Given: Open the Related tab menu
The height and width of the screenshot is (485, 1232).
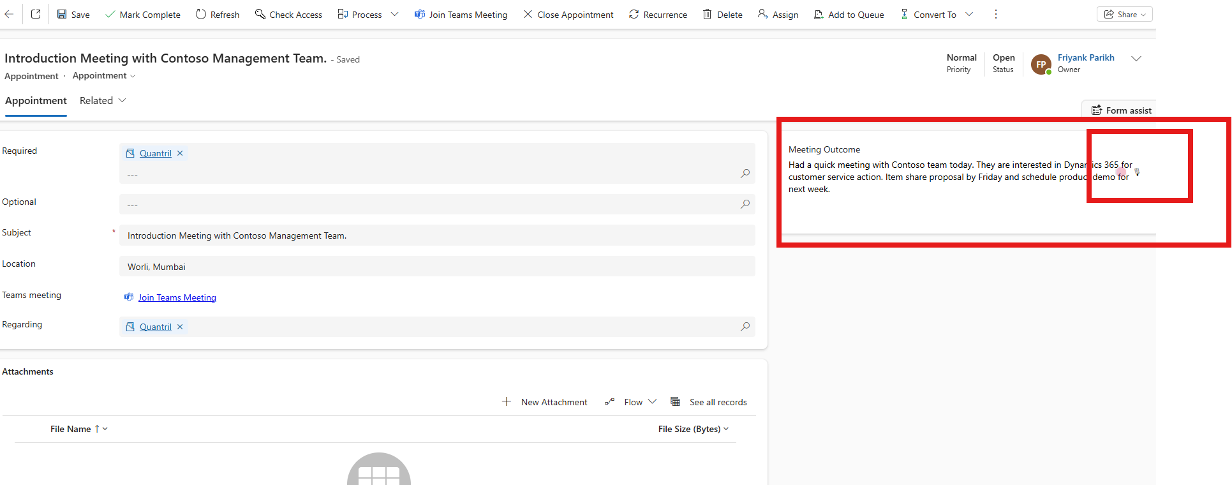Looking at the screenshot, I should pyautogui.click(x=103, y=101).
